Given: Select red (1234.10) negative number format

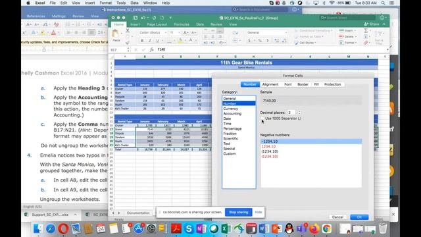Looking at the screenshot, I should [x=311, y=157].
